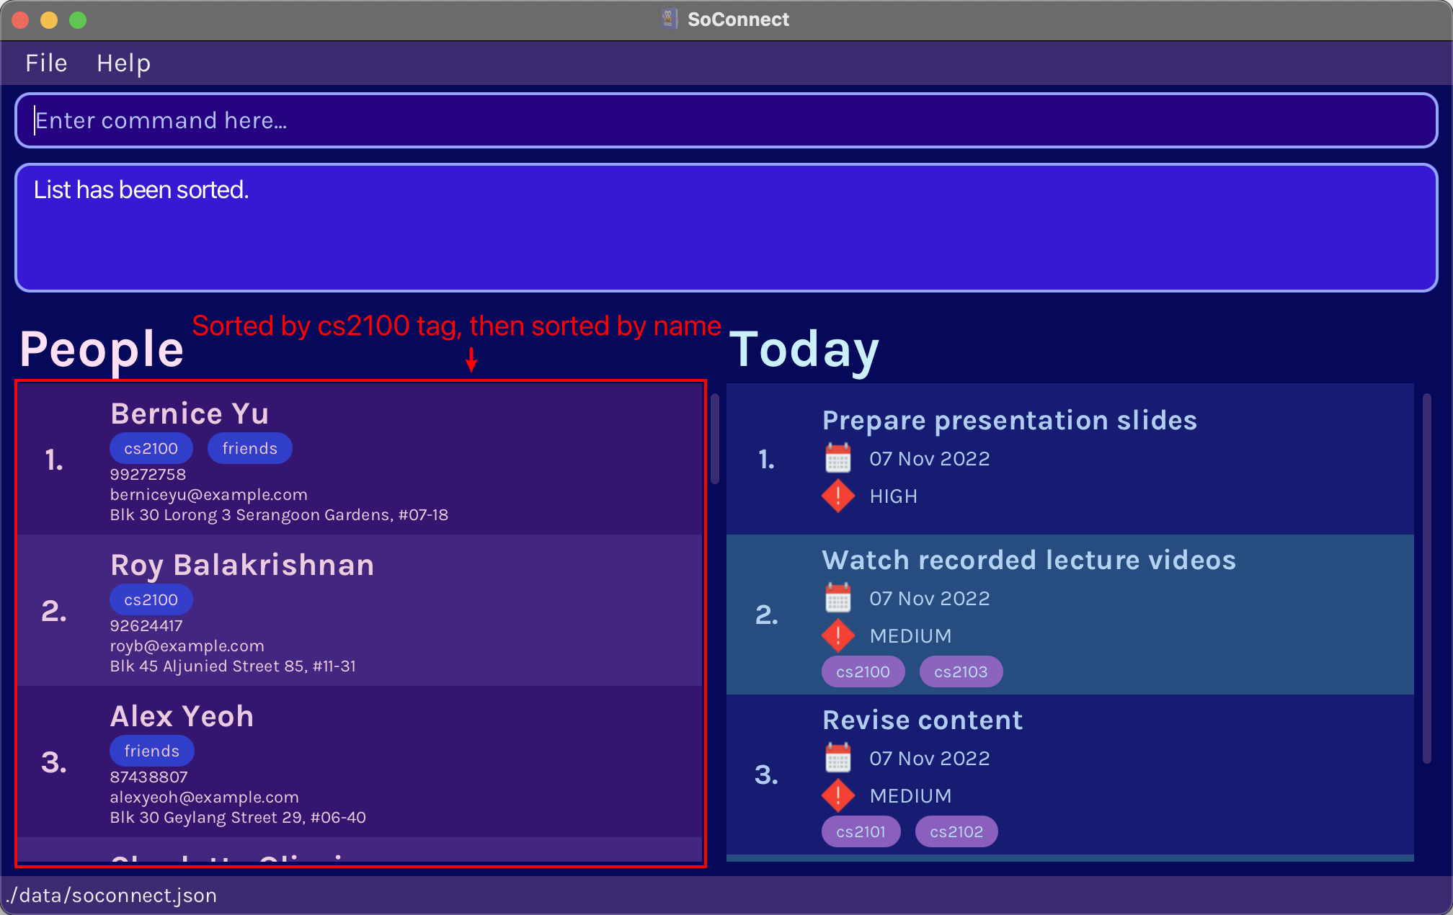Screen dimensions: 1453x915
Task: Click the cs2101 tag under Revise content
Action: point(861,831)
